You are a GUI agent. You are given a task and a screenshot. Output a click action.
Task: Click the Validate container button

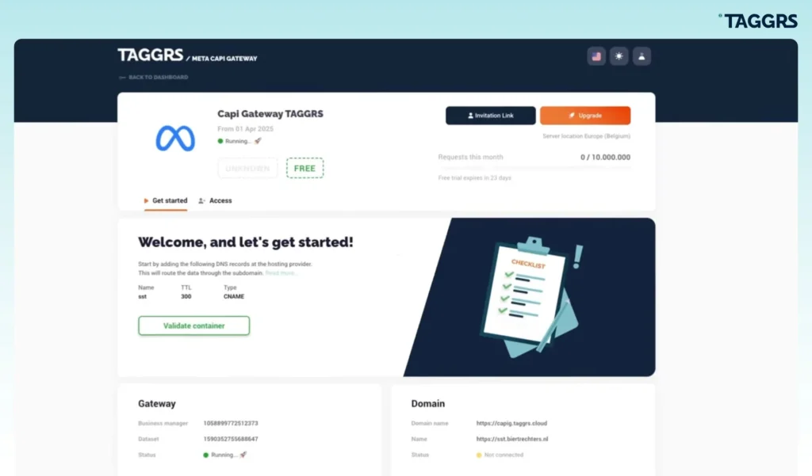(x=193, y=326)
